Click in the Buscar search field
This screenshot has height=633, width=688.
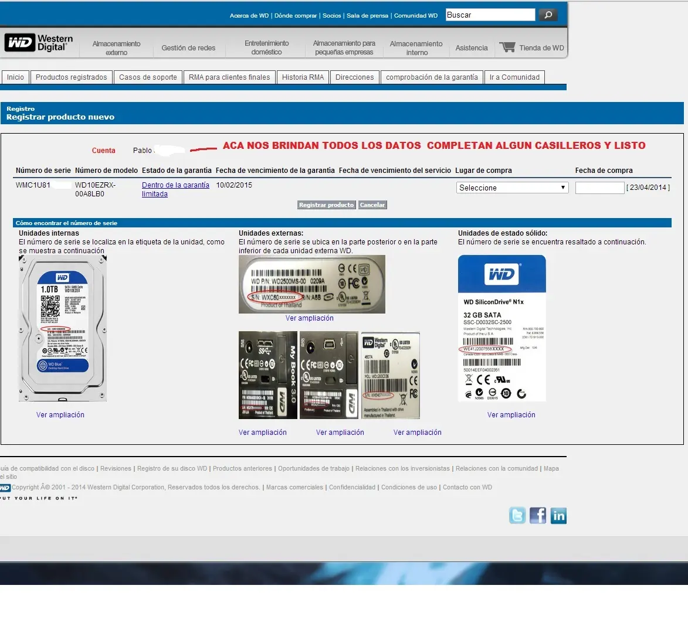(490, 15)
